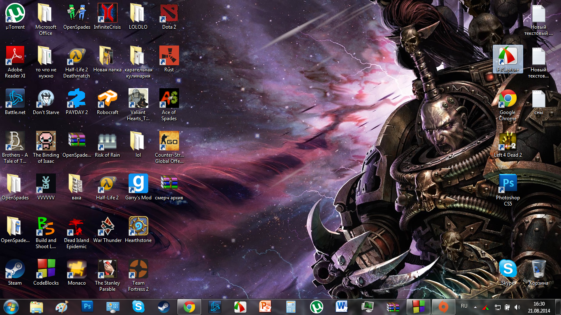Show hidden system tray icons

click(x=475, y=307)
